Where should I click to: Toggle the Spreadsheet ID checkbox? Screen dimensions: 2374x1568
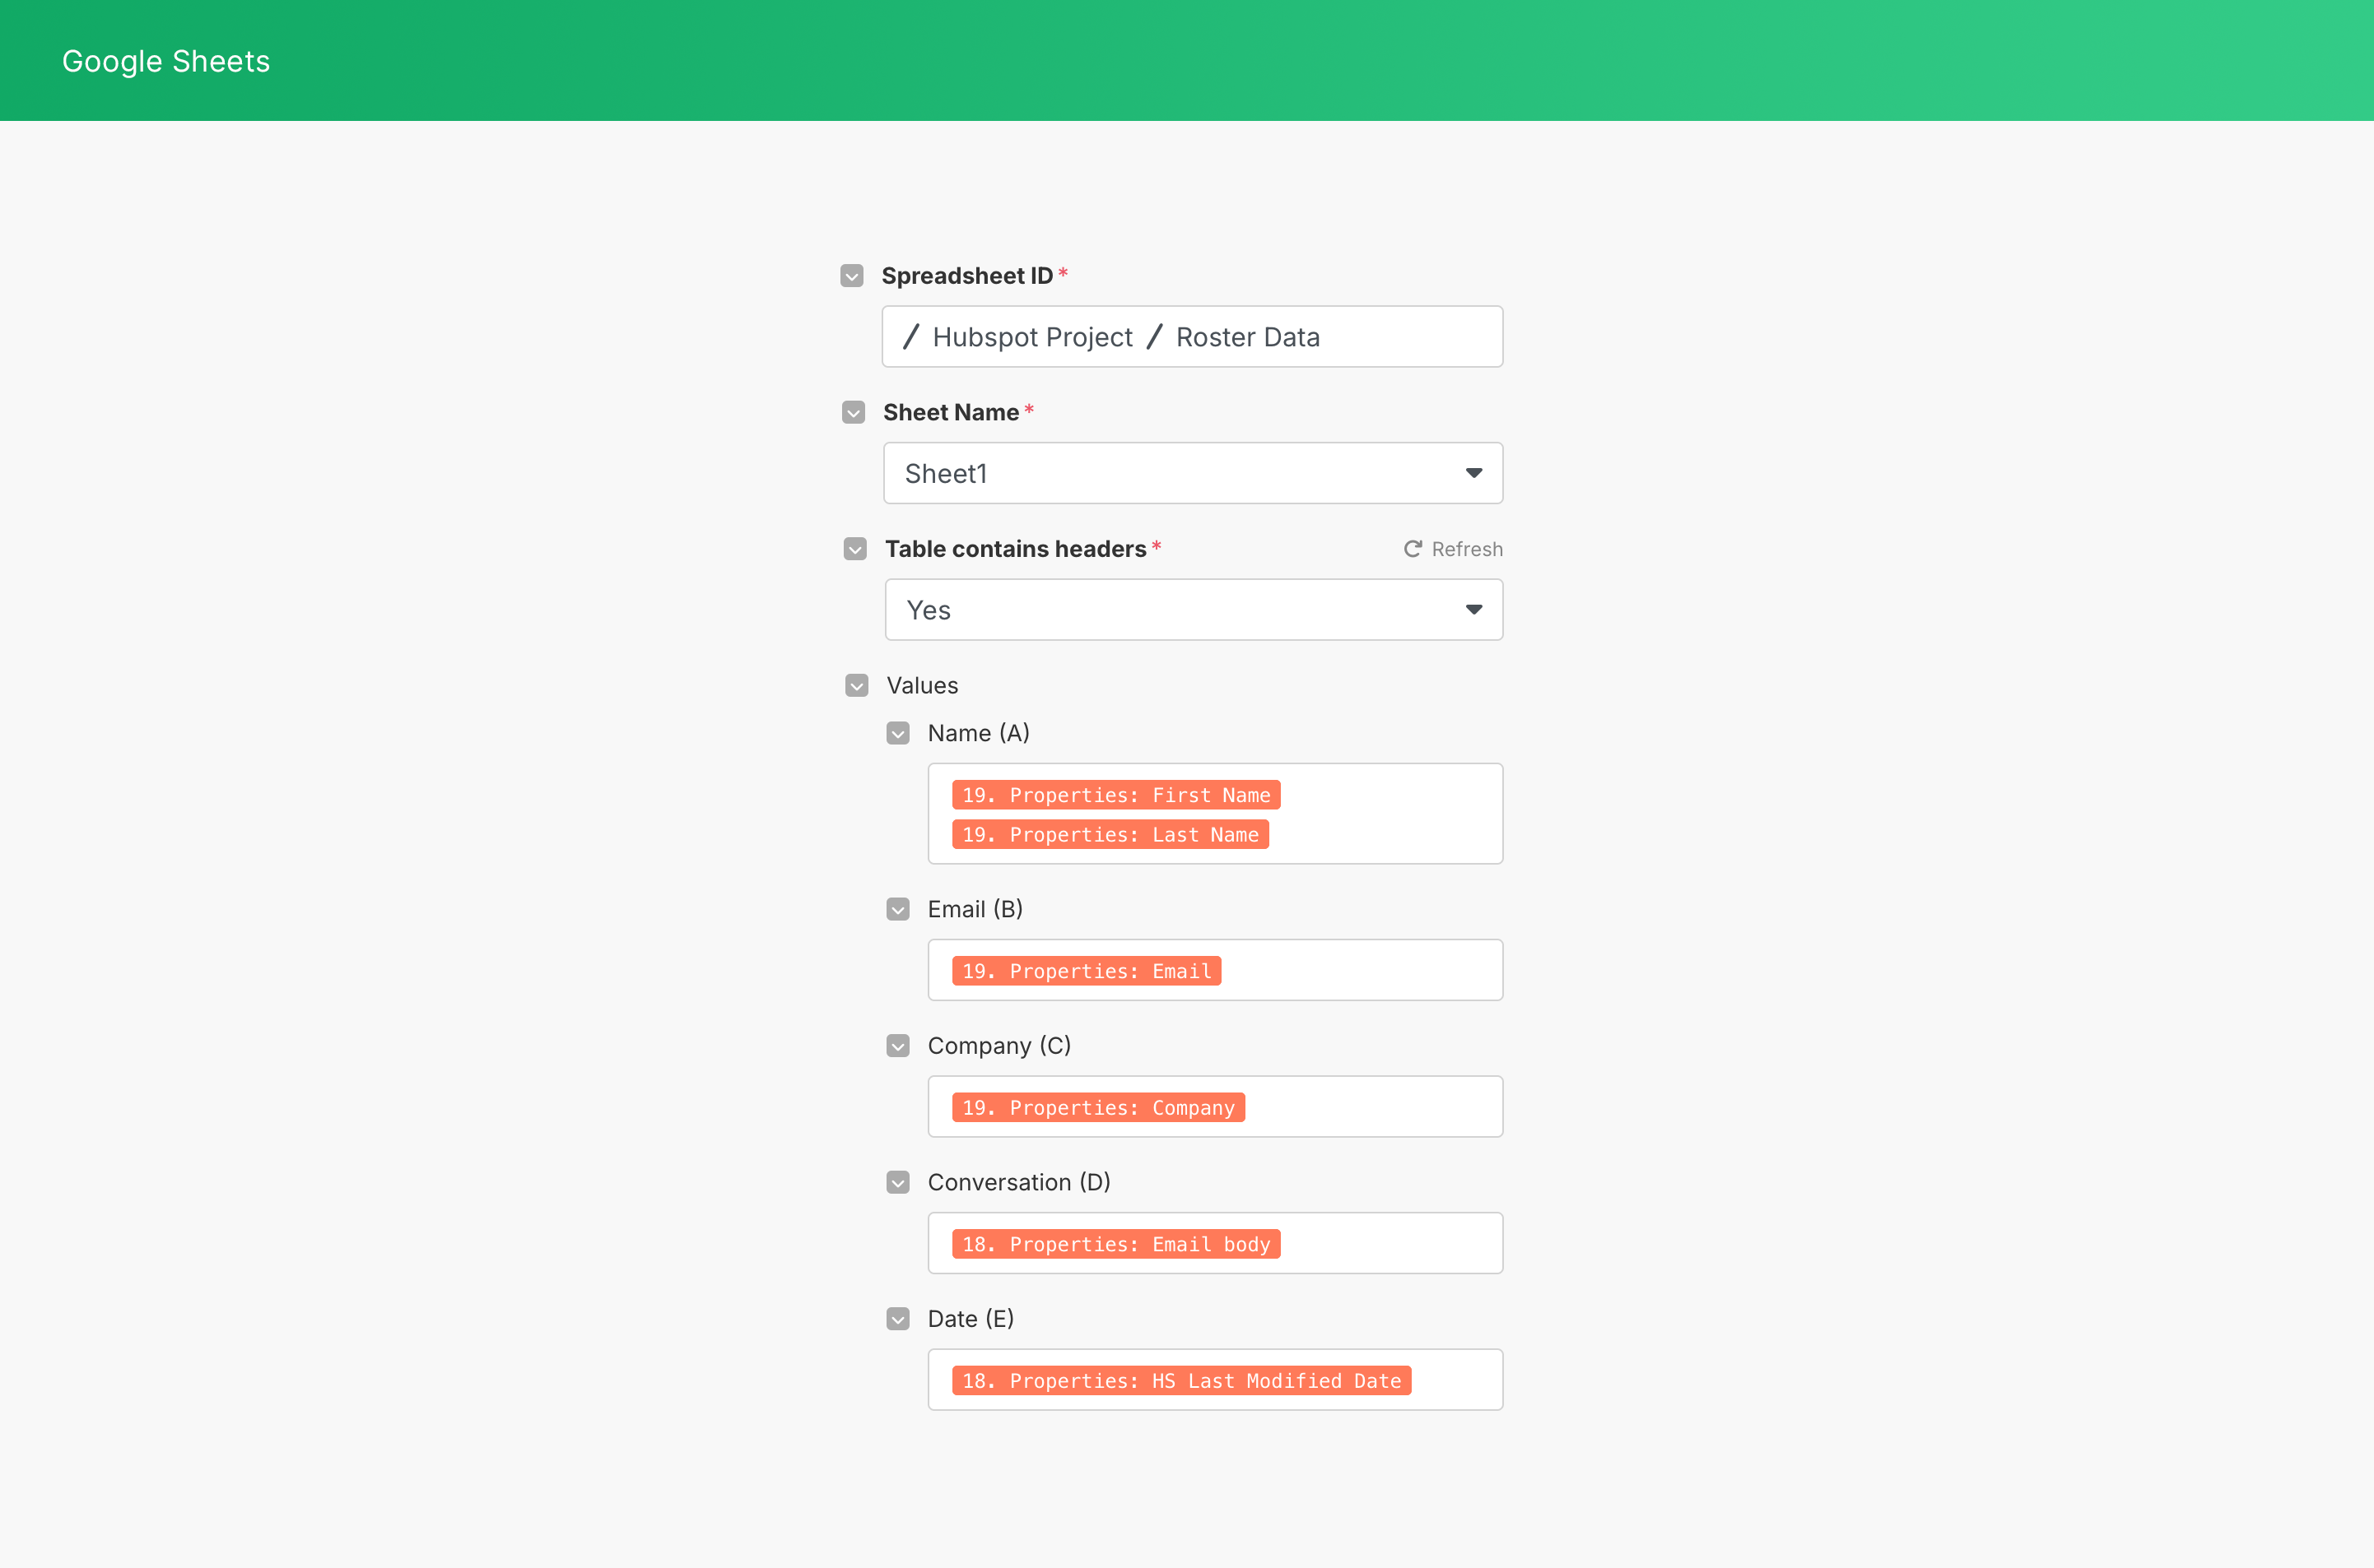(851, 275)
